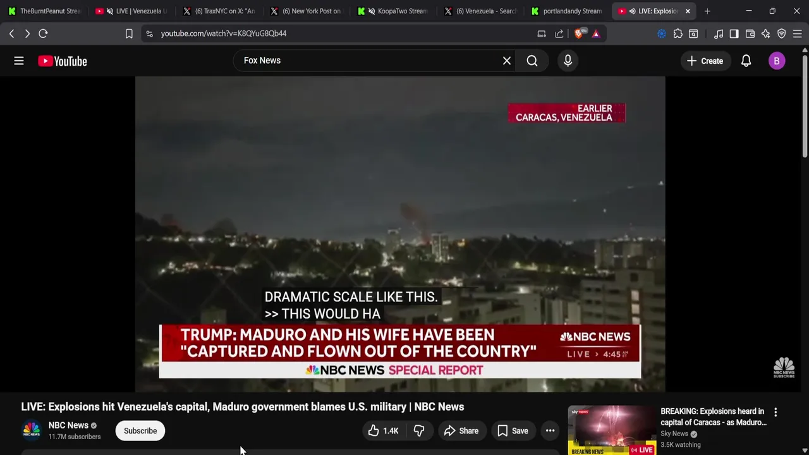809x455 pixels.
Task: Open a new browser tab
Action: click(x=707, y=11)
